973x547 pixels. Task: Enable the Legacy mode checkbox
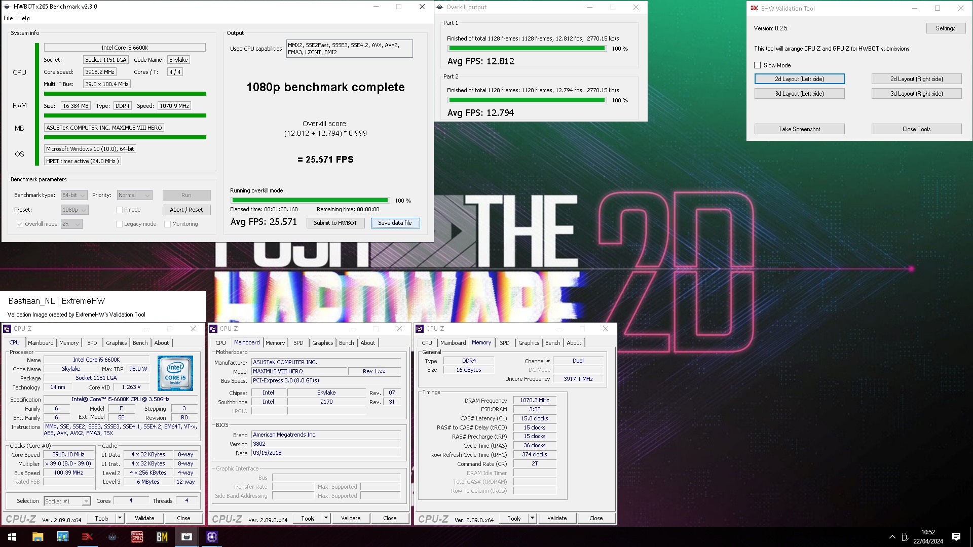[120, 224]
